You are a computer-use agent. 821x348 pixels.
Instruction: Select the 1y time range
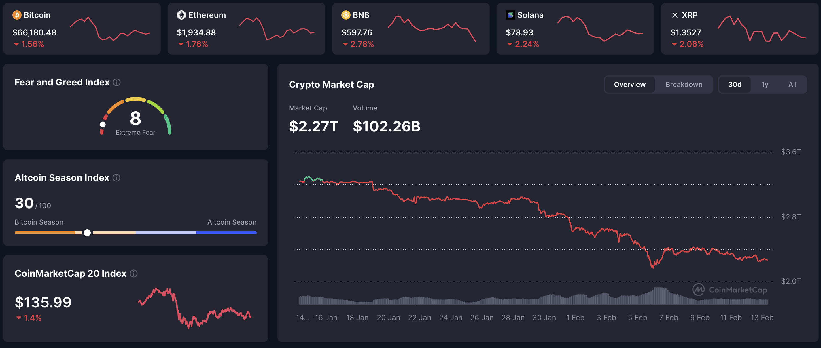point(765,84)
